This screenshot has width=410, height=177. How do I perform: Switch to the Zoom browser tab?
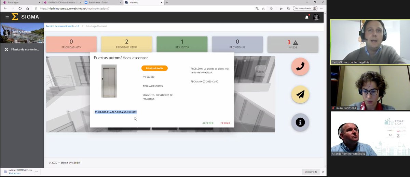tap(103, 2)
